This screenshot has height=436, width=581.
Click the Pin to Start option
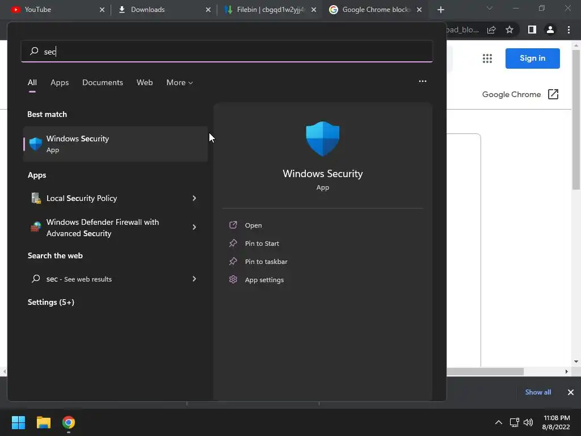[x=262, y=244]
